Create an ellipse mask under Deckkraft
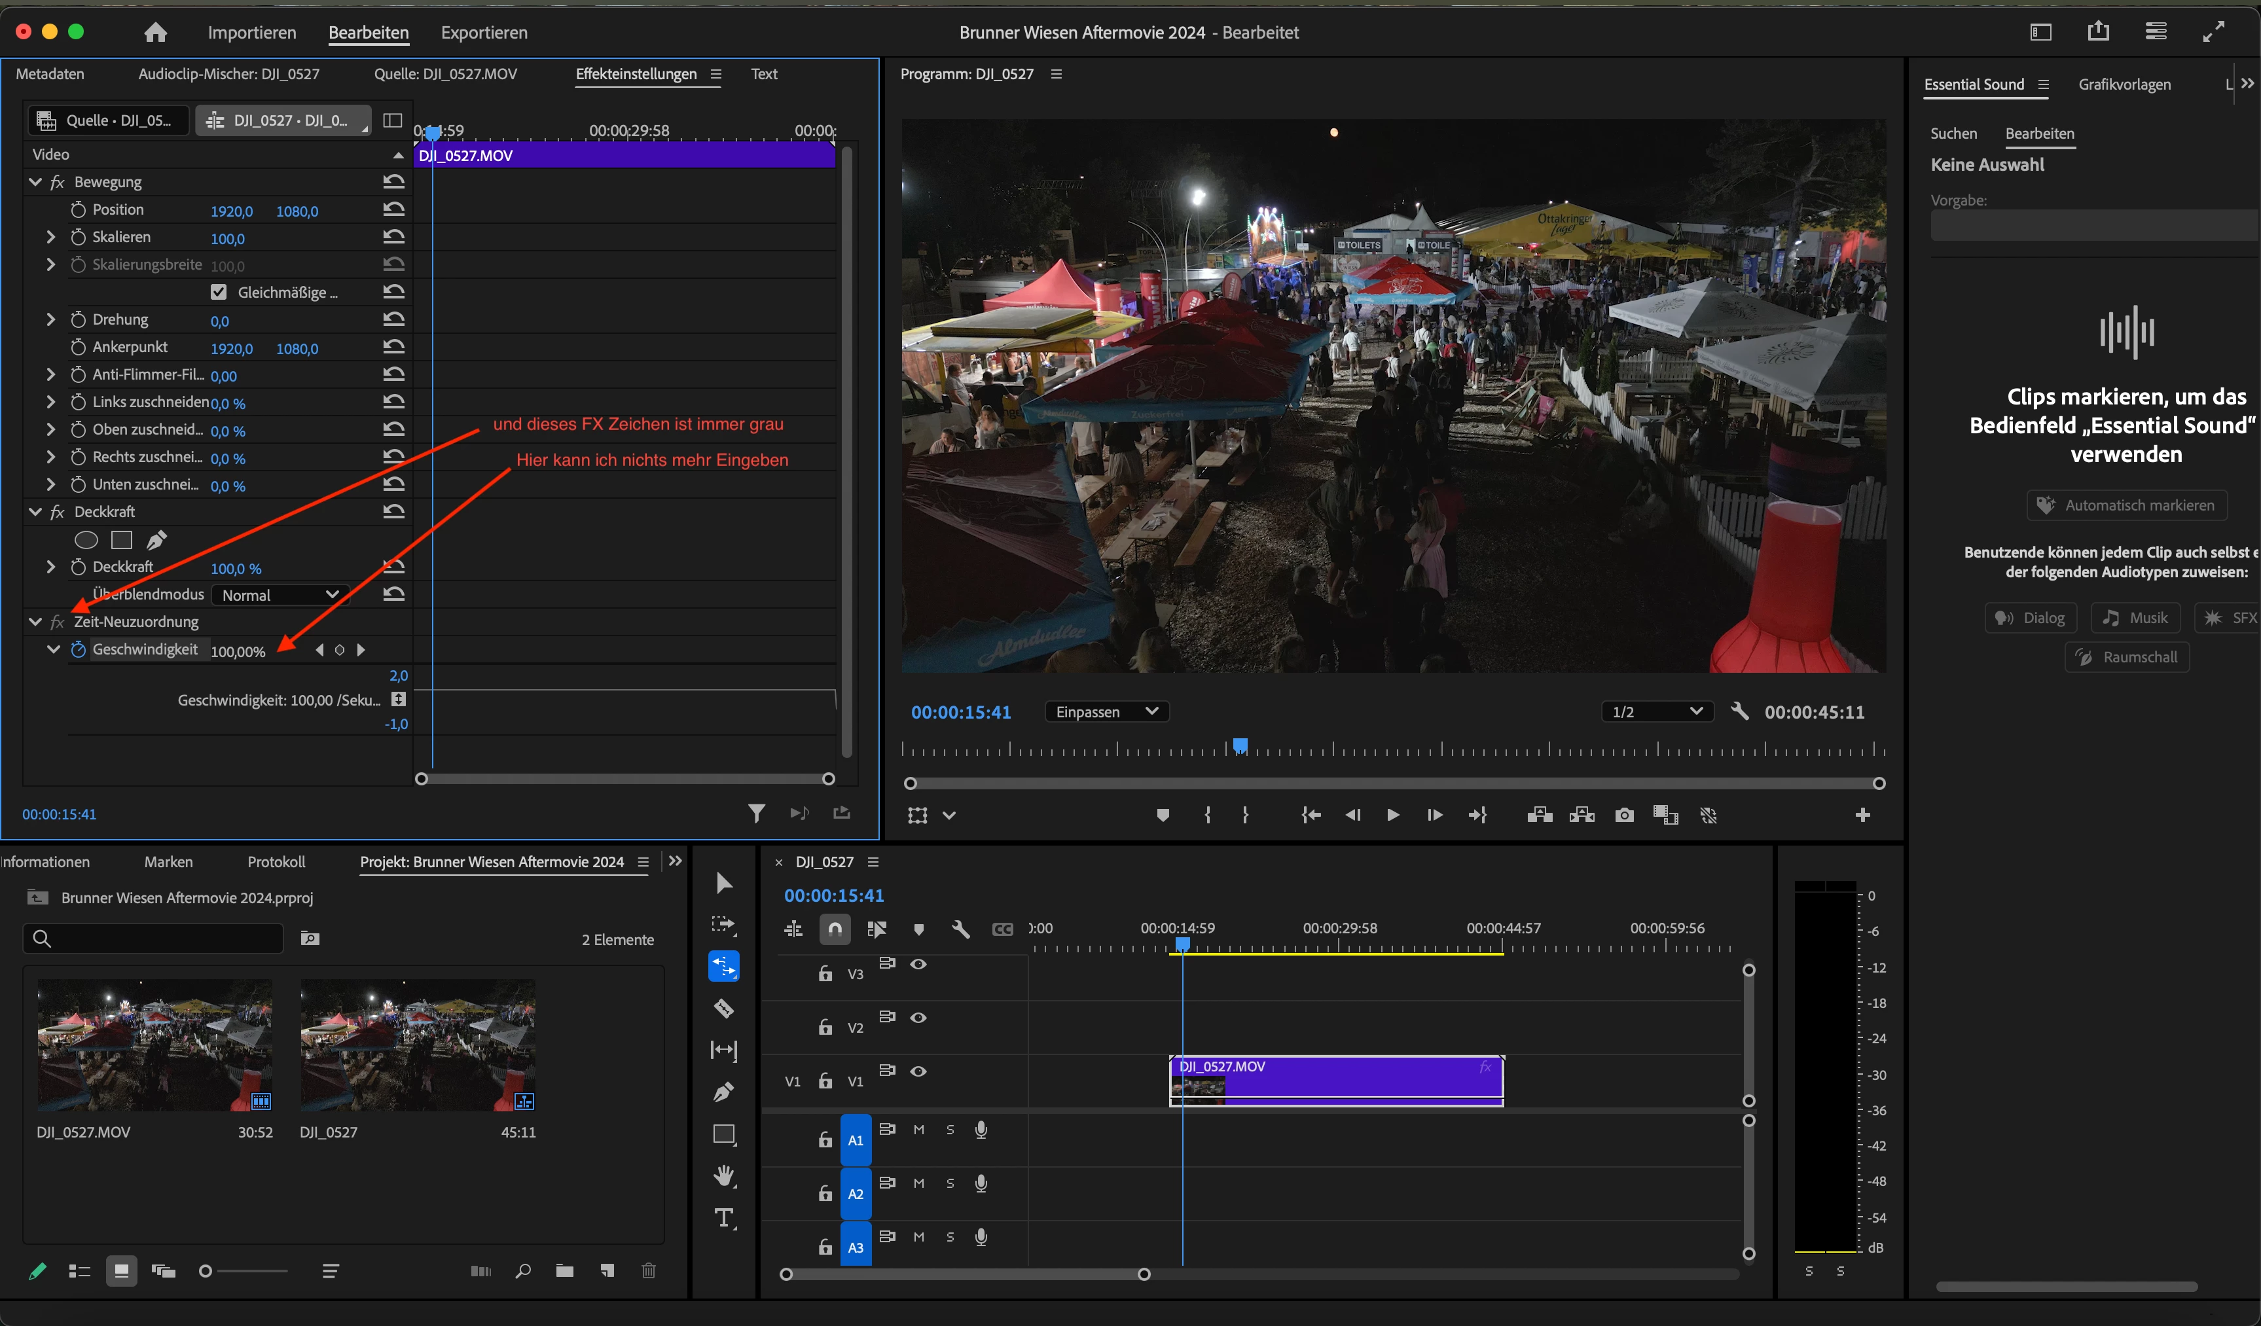The height and width of the screenshot is (1326, 2261). tap(86, 540)
